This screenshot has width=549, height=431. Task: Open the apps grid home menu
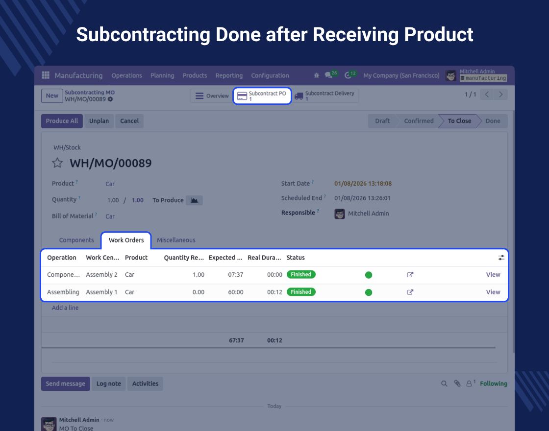tap(46, 75)
